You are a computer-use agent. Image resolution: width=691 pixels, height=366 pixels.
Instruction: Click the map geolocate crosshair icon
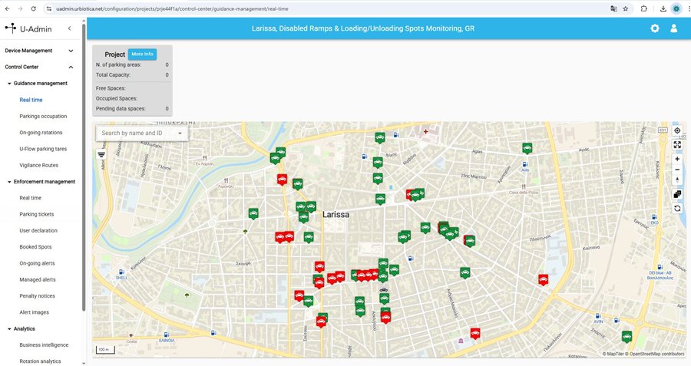(x=677, y=130)
